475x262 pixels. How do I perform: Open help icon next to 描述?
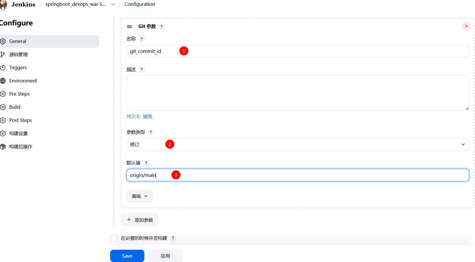point(142,70)
